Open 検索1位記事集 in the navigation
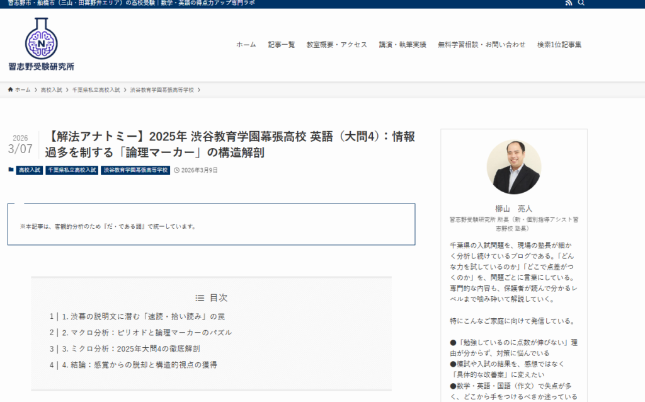645x402 pixels. click(x=559, y=45)
